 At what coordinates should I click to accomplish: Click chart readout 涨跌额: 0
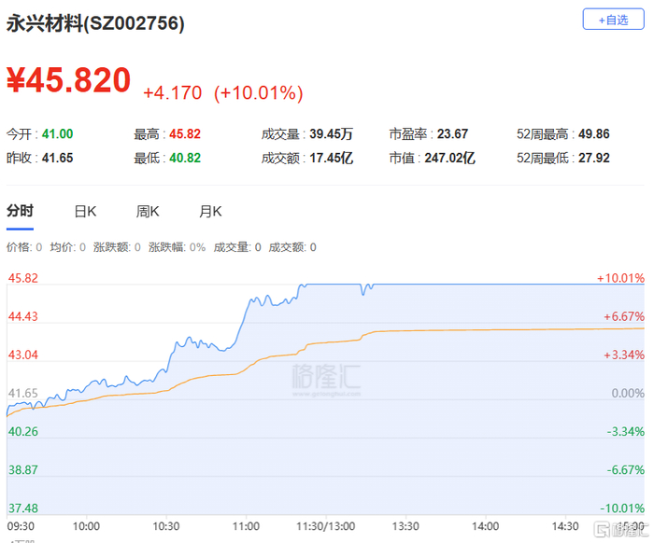click(117, 247)
